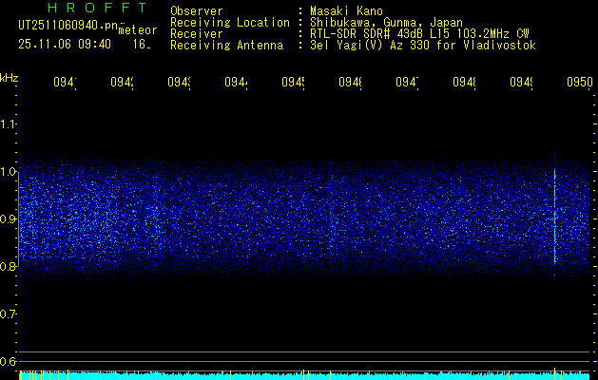598x380 pixels.
Task: Click the 0.9 kHz frequency tick
Action: click(x=9, y=219)
